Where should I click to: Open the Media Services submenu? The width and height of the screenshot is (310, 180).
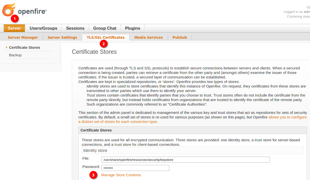click(x=148, y=37)
